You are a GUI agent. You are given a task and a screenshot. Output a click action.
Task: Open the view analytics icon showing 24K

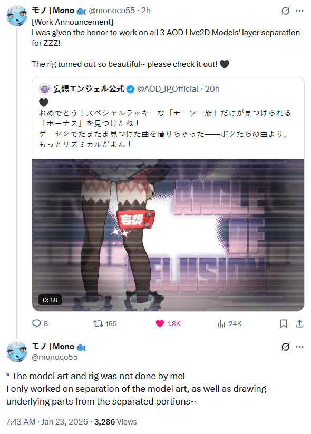tap(221, 323)
